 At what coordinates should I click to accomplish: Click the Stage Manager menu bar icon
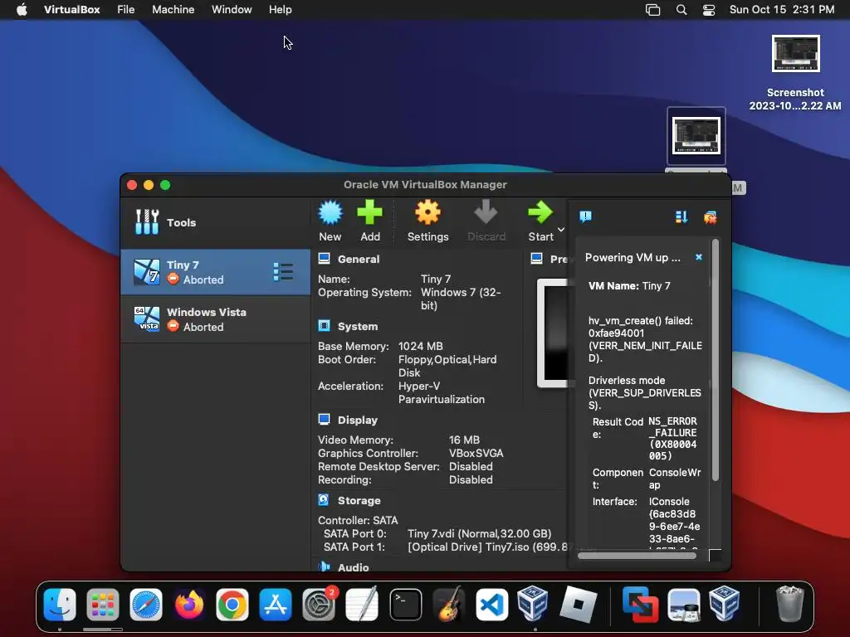[652, 10]
